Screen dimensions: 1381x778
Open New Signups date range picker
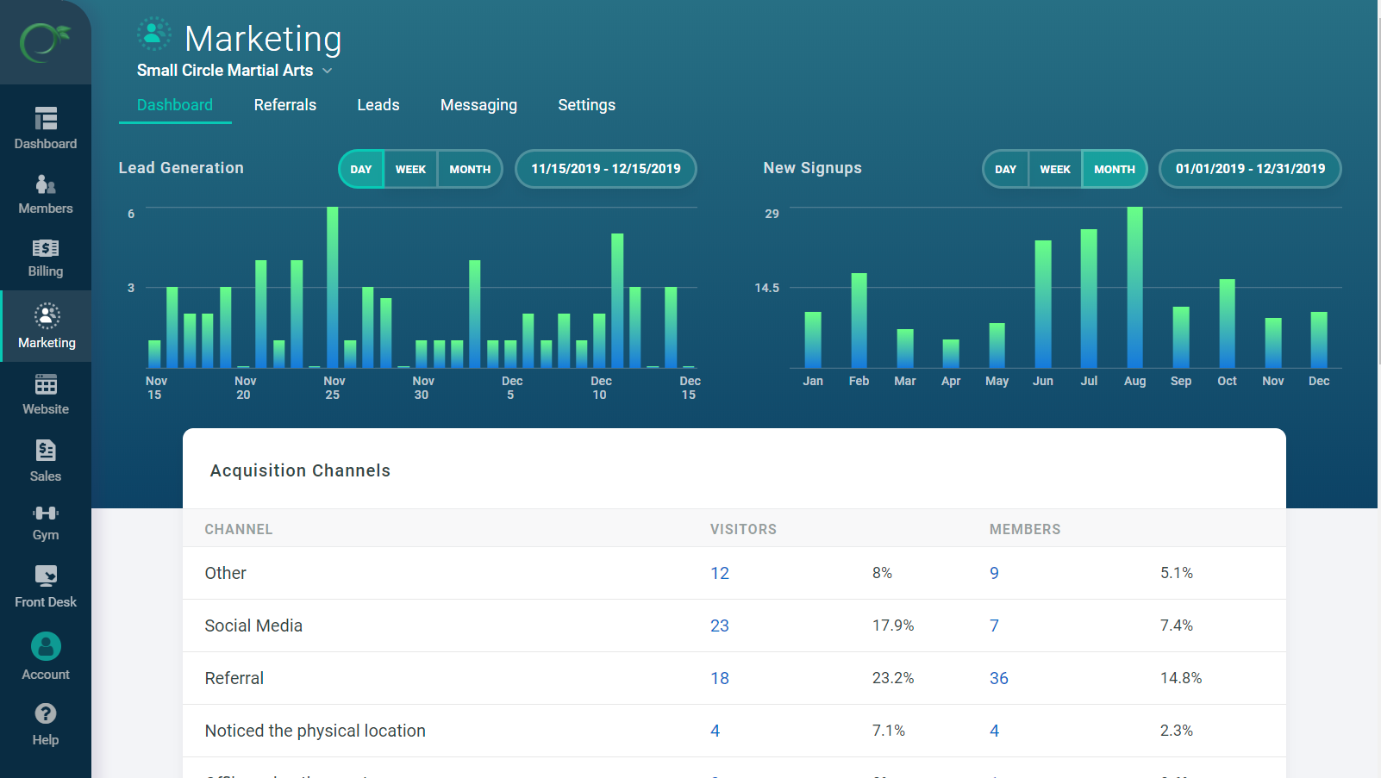pyautogui.click(x=1250, y=169)
